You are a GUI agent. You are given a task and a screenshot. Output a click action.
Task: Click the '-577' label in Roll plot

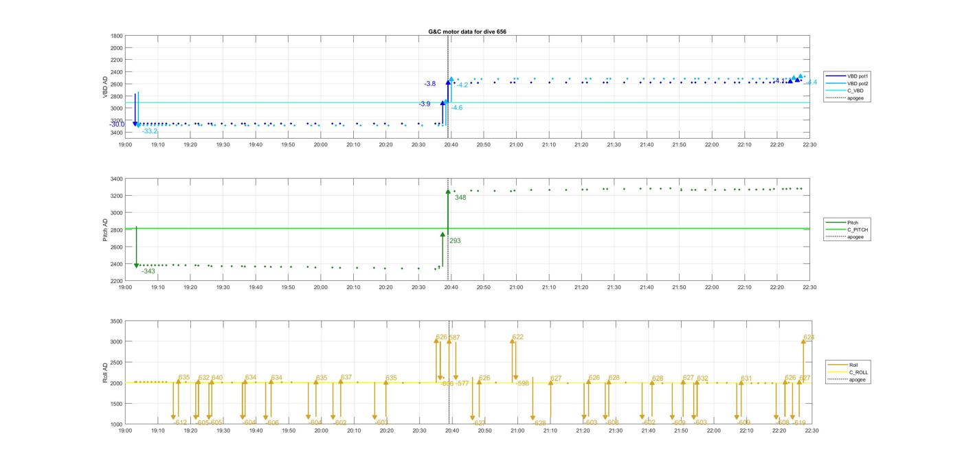tap(461, 384)
